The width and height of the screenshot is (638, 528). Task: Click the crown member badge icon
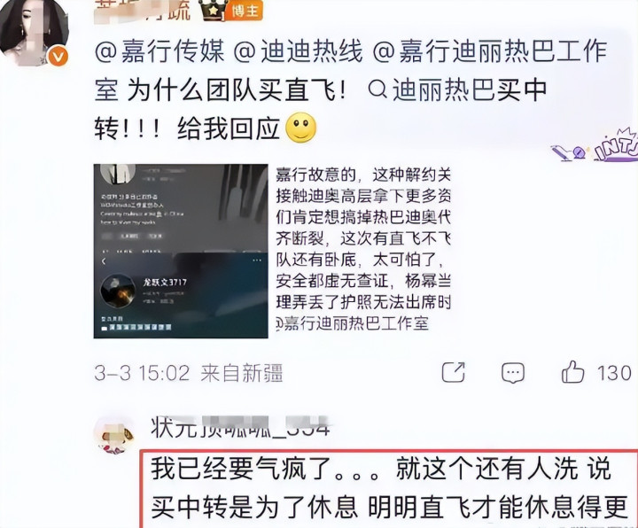coord(213,11)
